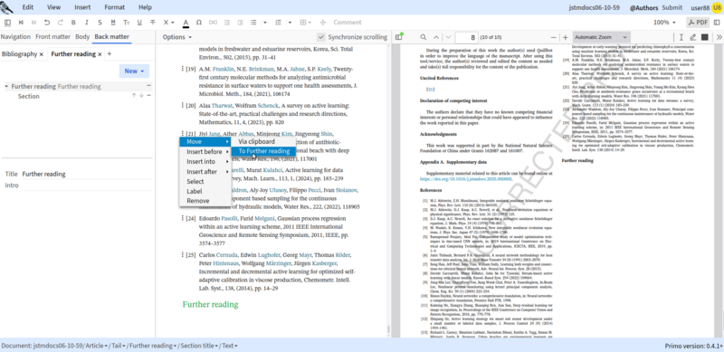The width and height of the screenshot is (724, 352).
Task: Open find in PDF magnifier
Action: [x=423, y=37]
